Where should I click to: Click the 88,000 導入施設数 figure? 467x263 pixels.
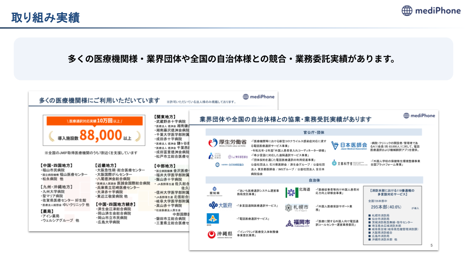(x=95, y=136)
